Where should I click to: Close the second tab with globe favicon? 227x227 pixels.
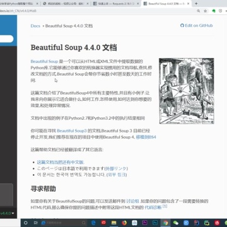[88, 4]
